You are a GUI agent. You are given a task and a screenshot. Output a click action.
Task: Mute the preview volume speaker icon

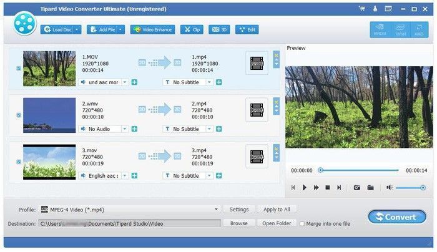[390, 187]
